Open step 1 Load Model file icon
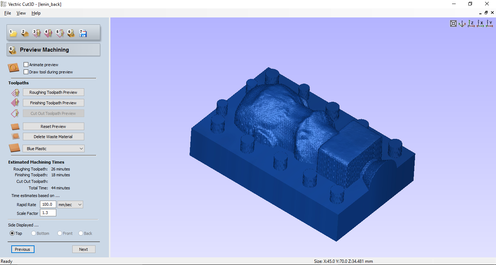The width and height of the screenshot is (496, 265). click(x=13, y=33)
